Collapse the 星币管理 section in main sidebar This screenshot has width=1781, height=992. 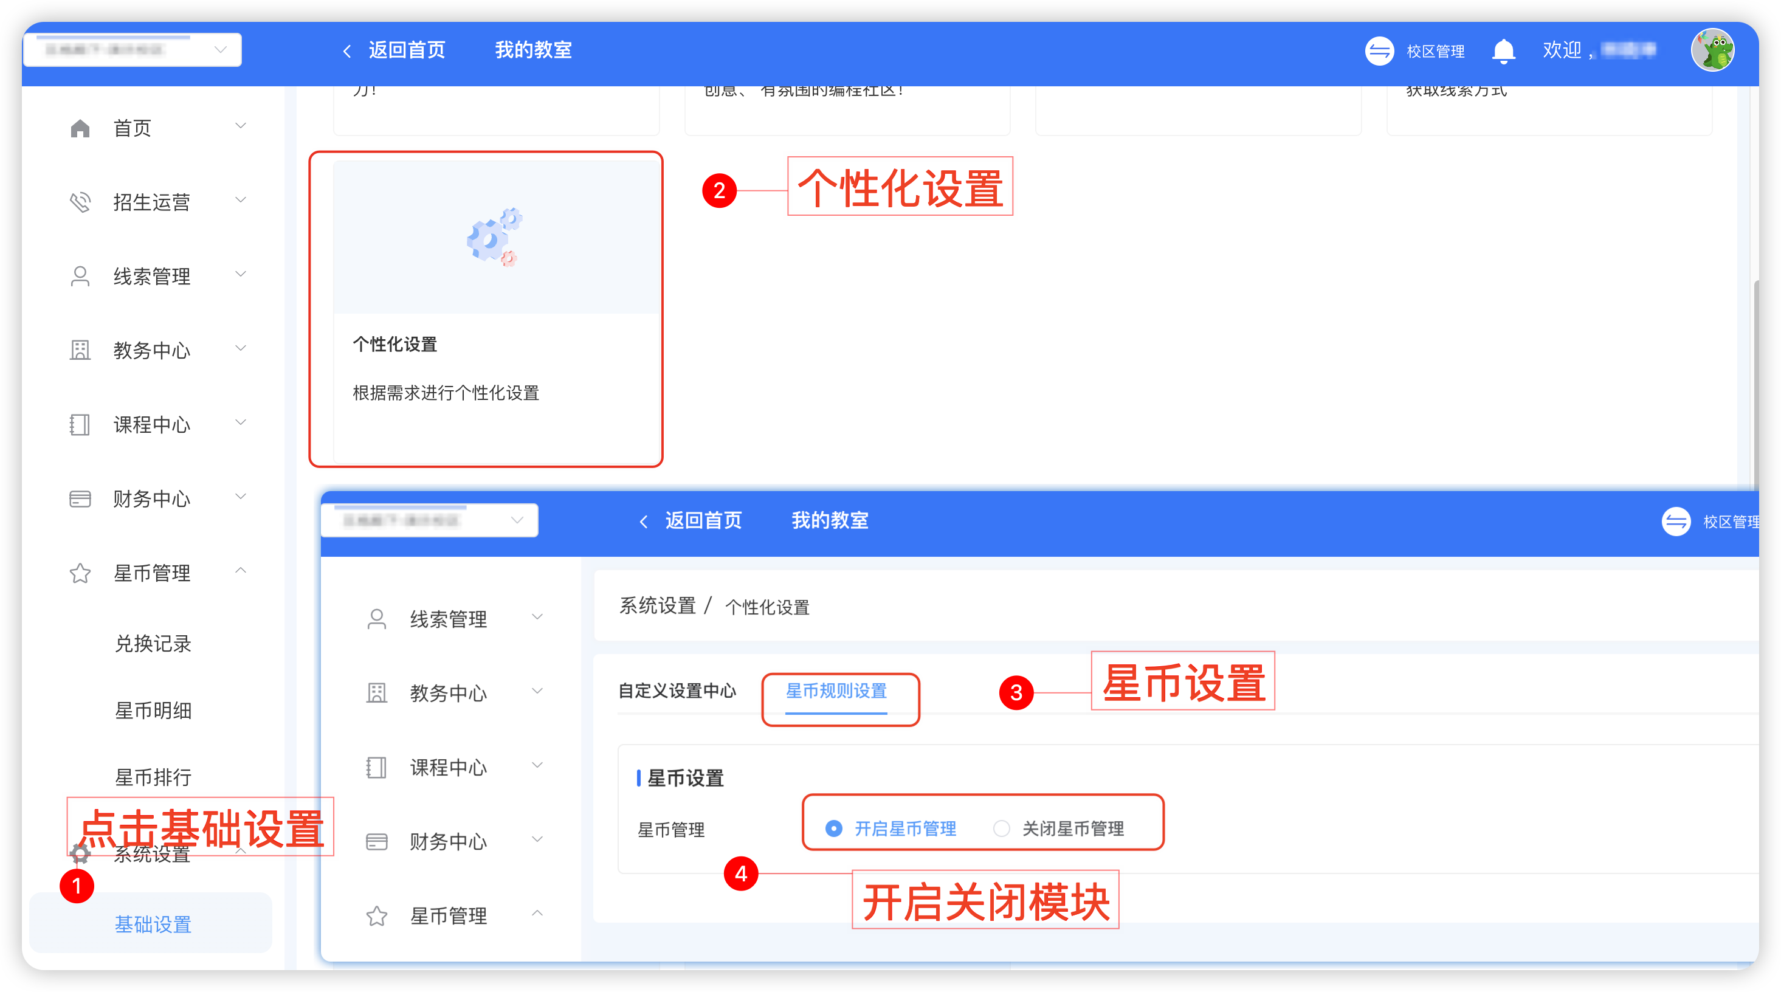coord(241,571)
